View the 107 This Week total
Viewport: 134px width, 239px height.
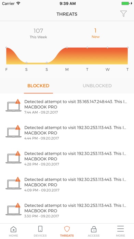(38, 33)
